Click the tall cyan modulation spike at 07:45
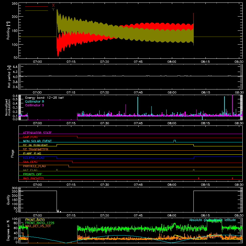 coord(138,106)
